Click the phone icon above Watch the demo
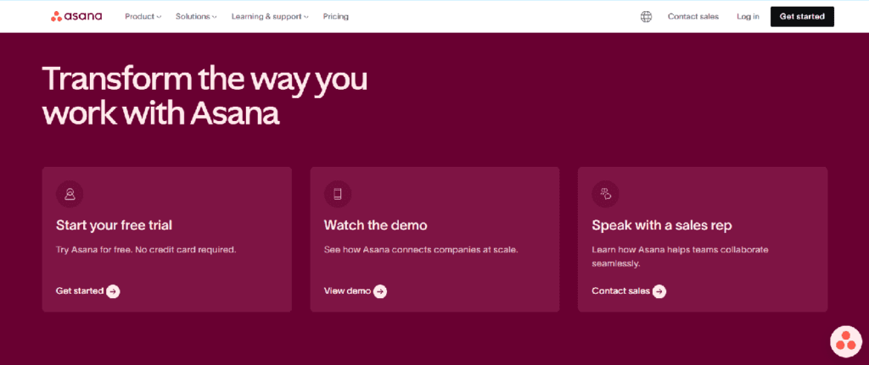The height and width of the screenshot is (365, 869). [337, 194]
